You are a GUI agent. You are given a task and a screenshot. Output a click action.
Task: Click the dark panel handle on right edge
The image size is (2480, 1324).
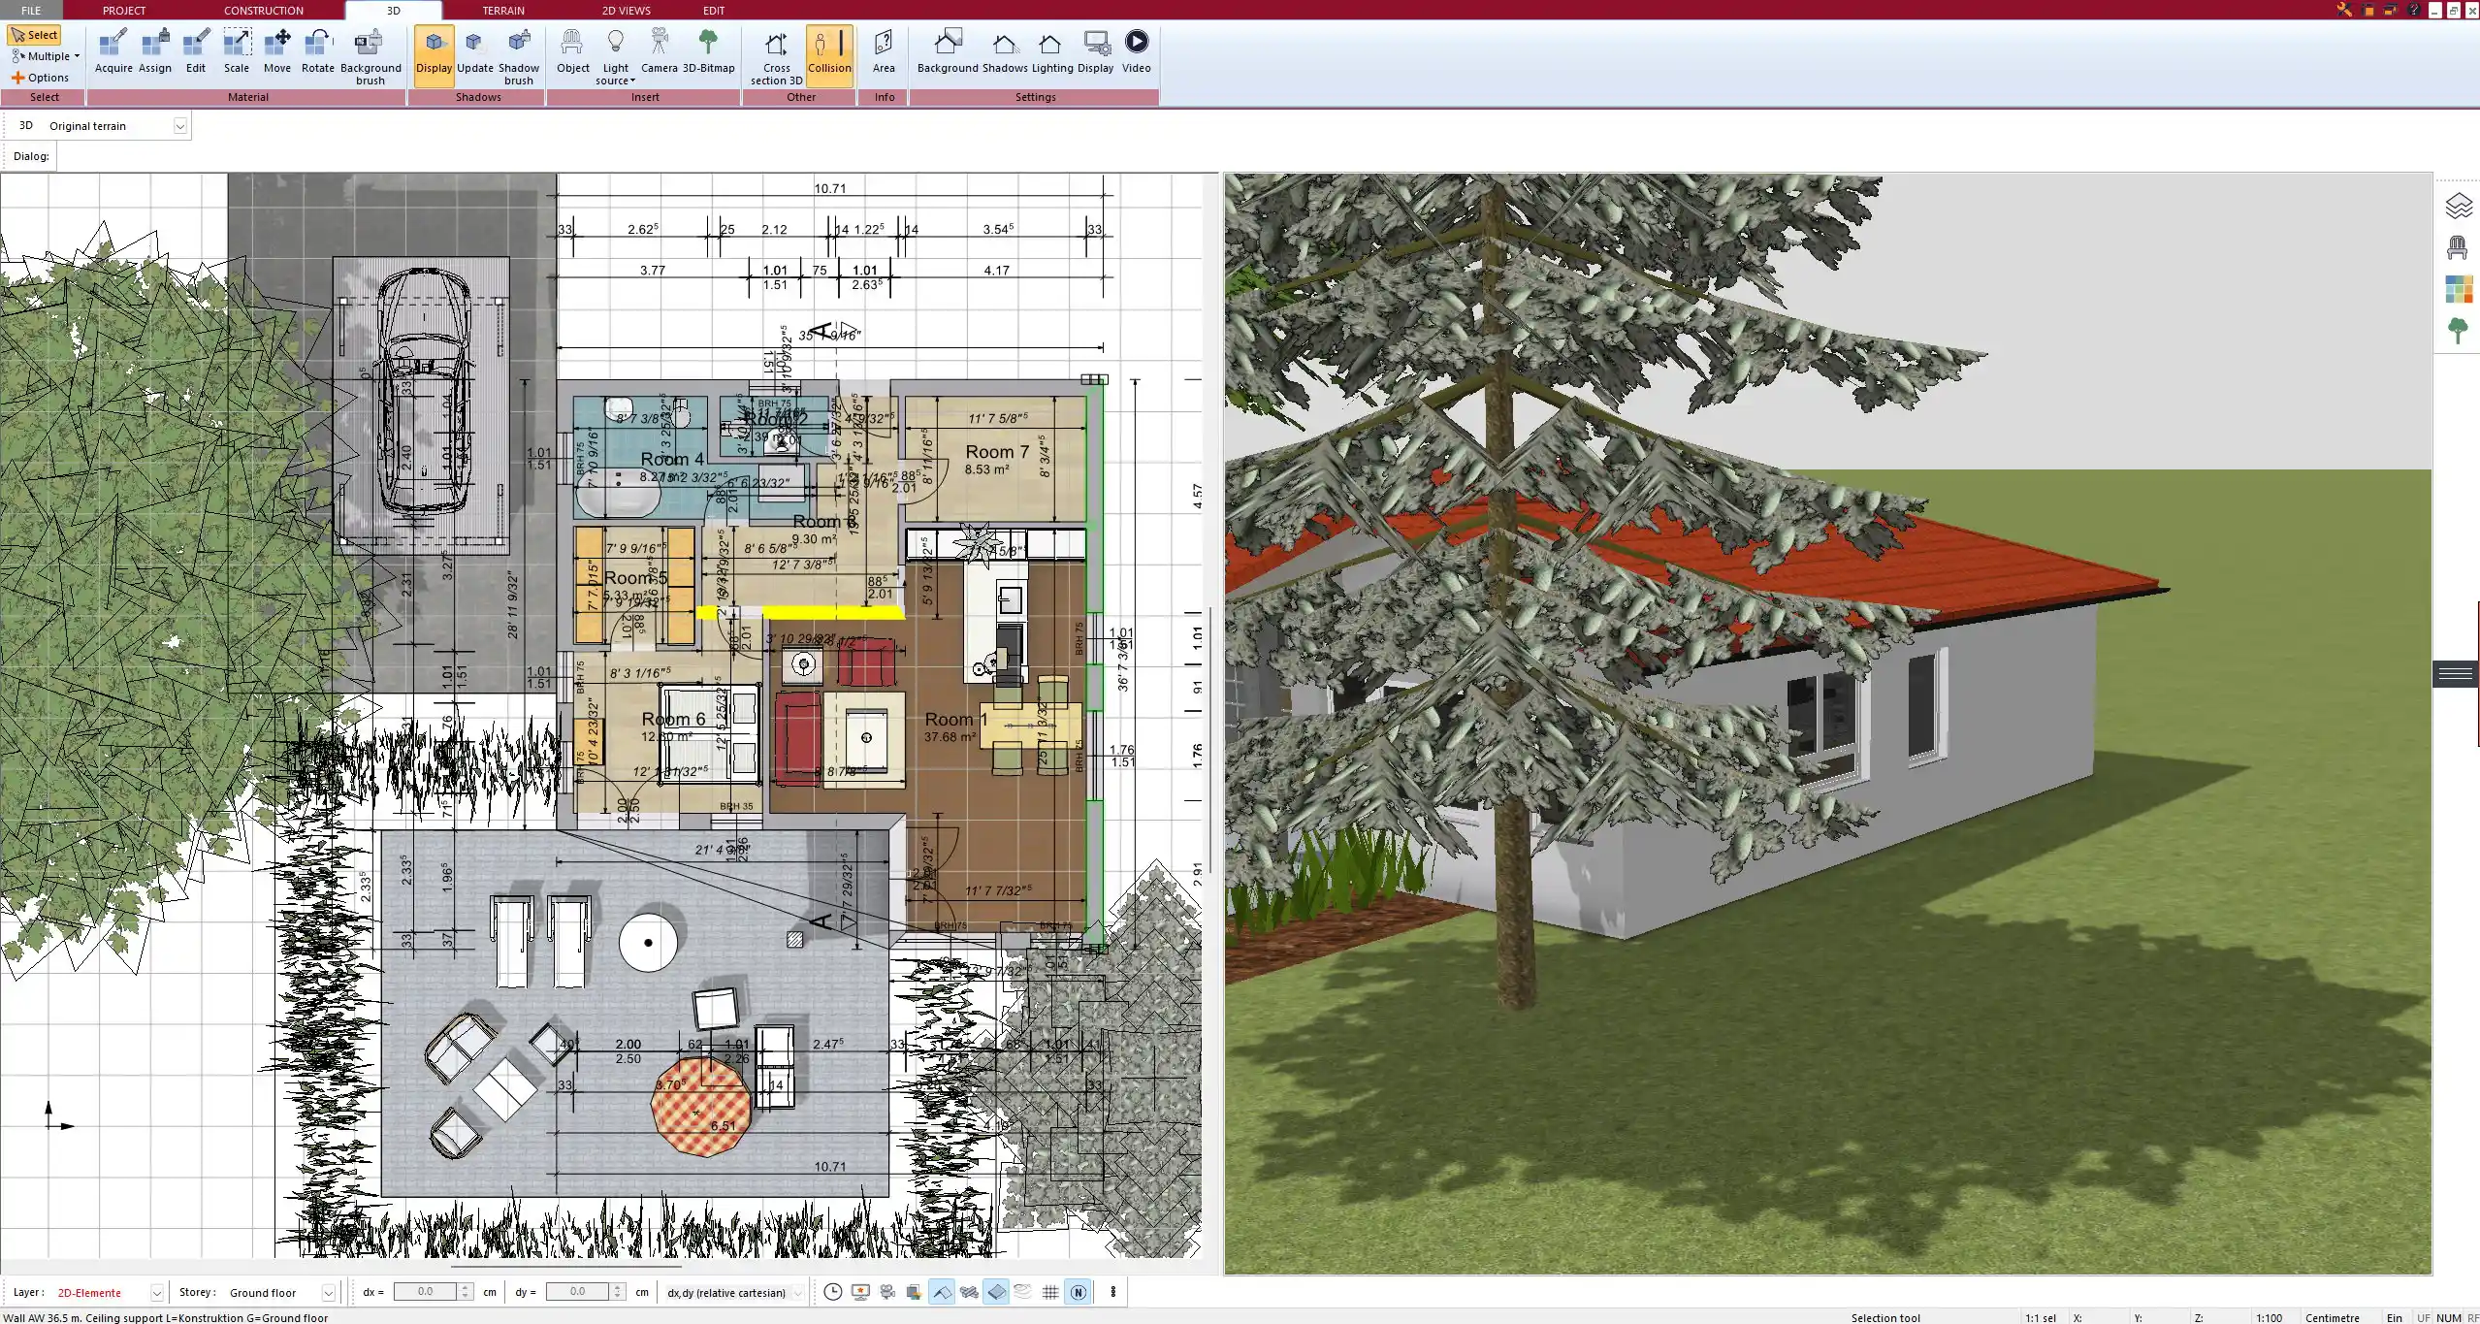point(2455,673)
